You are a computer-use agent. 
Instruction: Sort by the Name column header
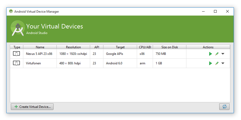(40, 47)
